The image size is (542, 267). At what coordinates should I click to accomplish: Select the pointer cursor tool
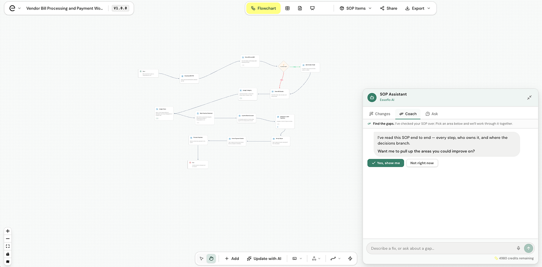(x=202, y=259)
